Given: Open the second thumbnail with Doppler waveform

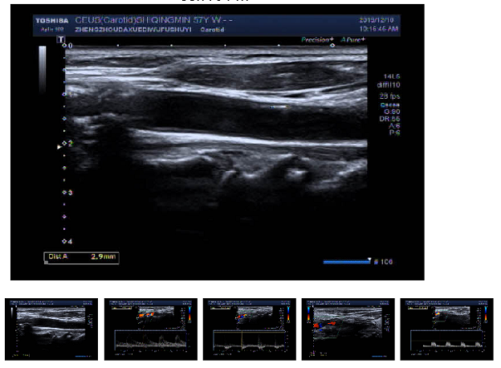Looking at the screenshot, I should click(x=151, y=328).
